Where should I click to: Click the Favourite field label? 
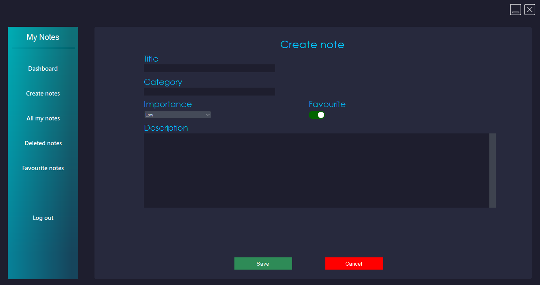click(327, 104)
